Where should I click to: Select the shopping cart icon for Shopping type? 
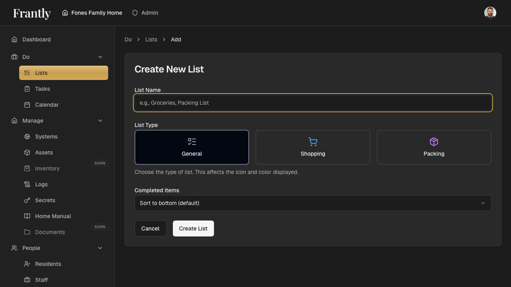313,142
